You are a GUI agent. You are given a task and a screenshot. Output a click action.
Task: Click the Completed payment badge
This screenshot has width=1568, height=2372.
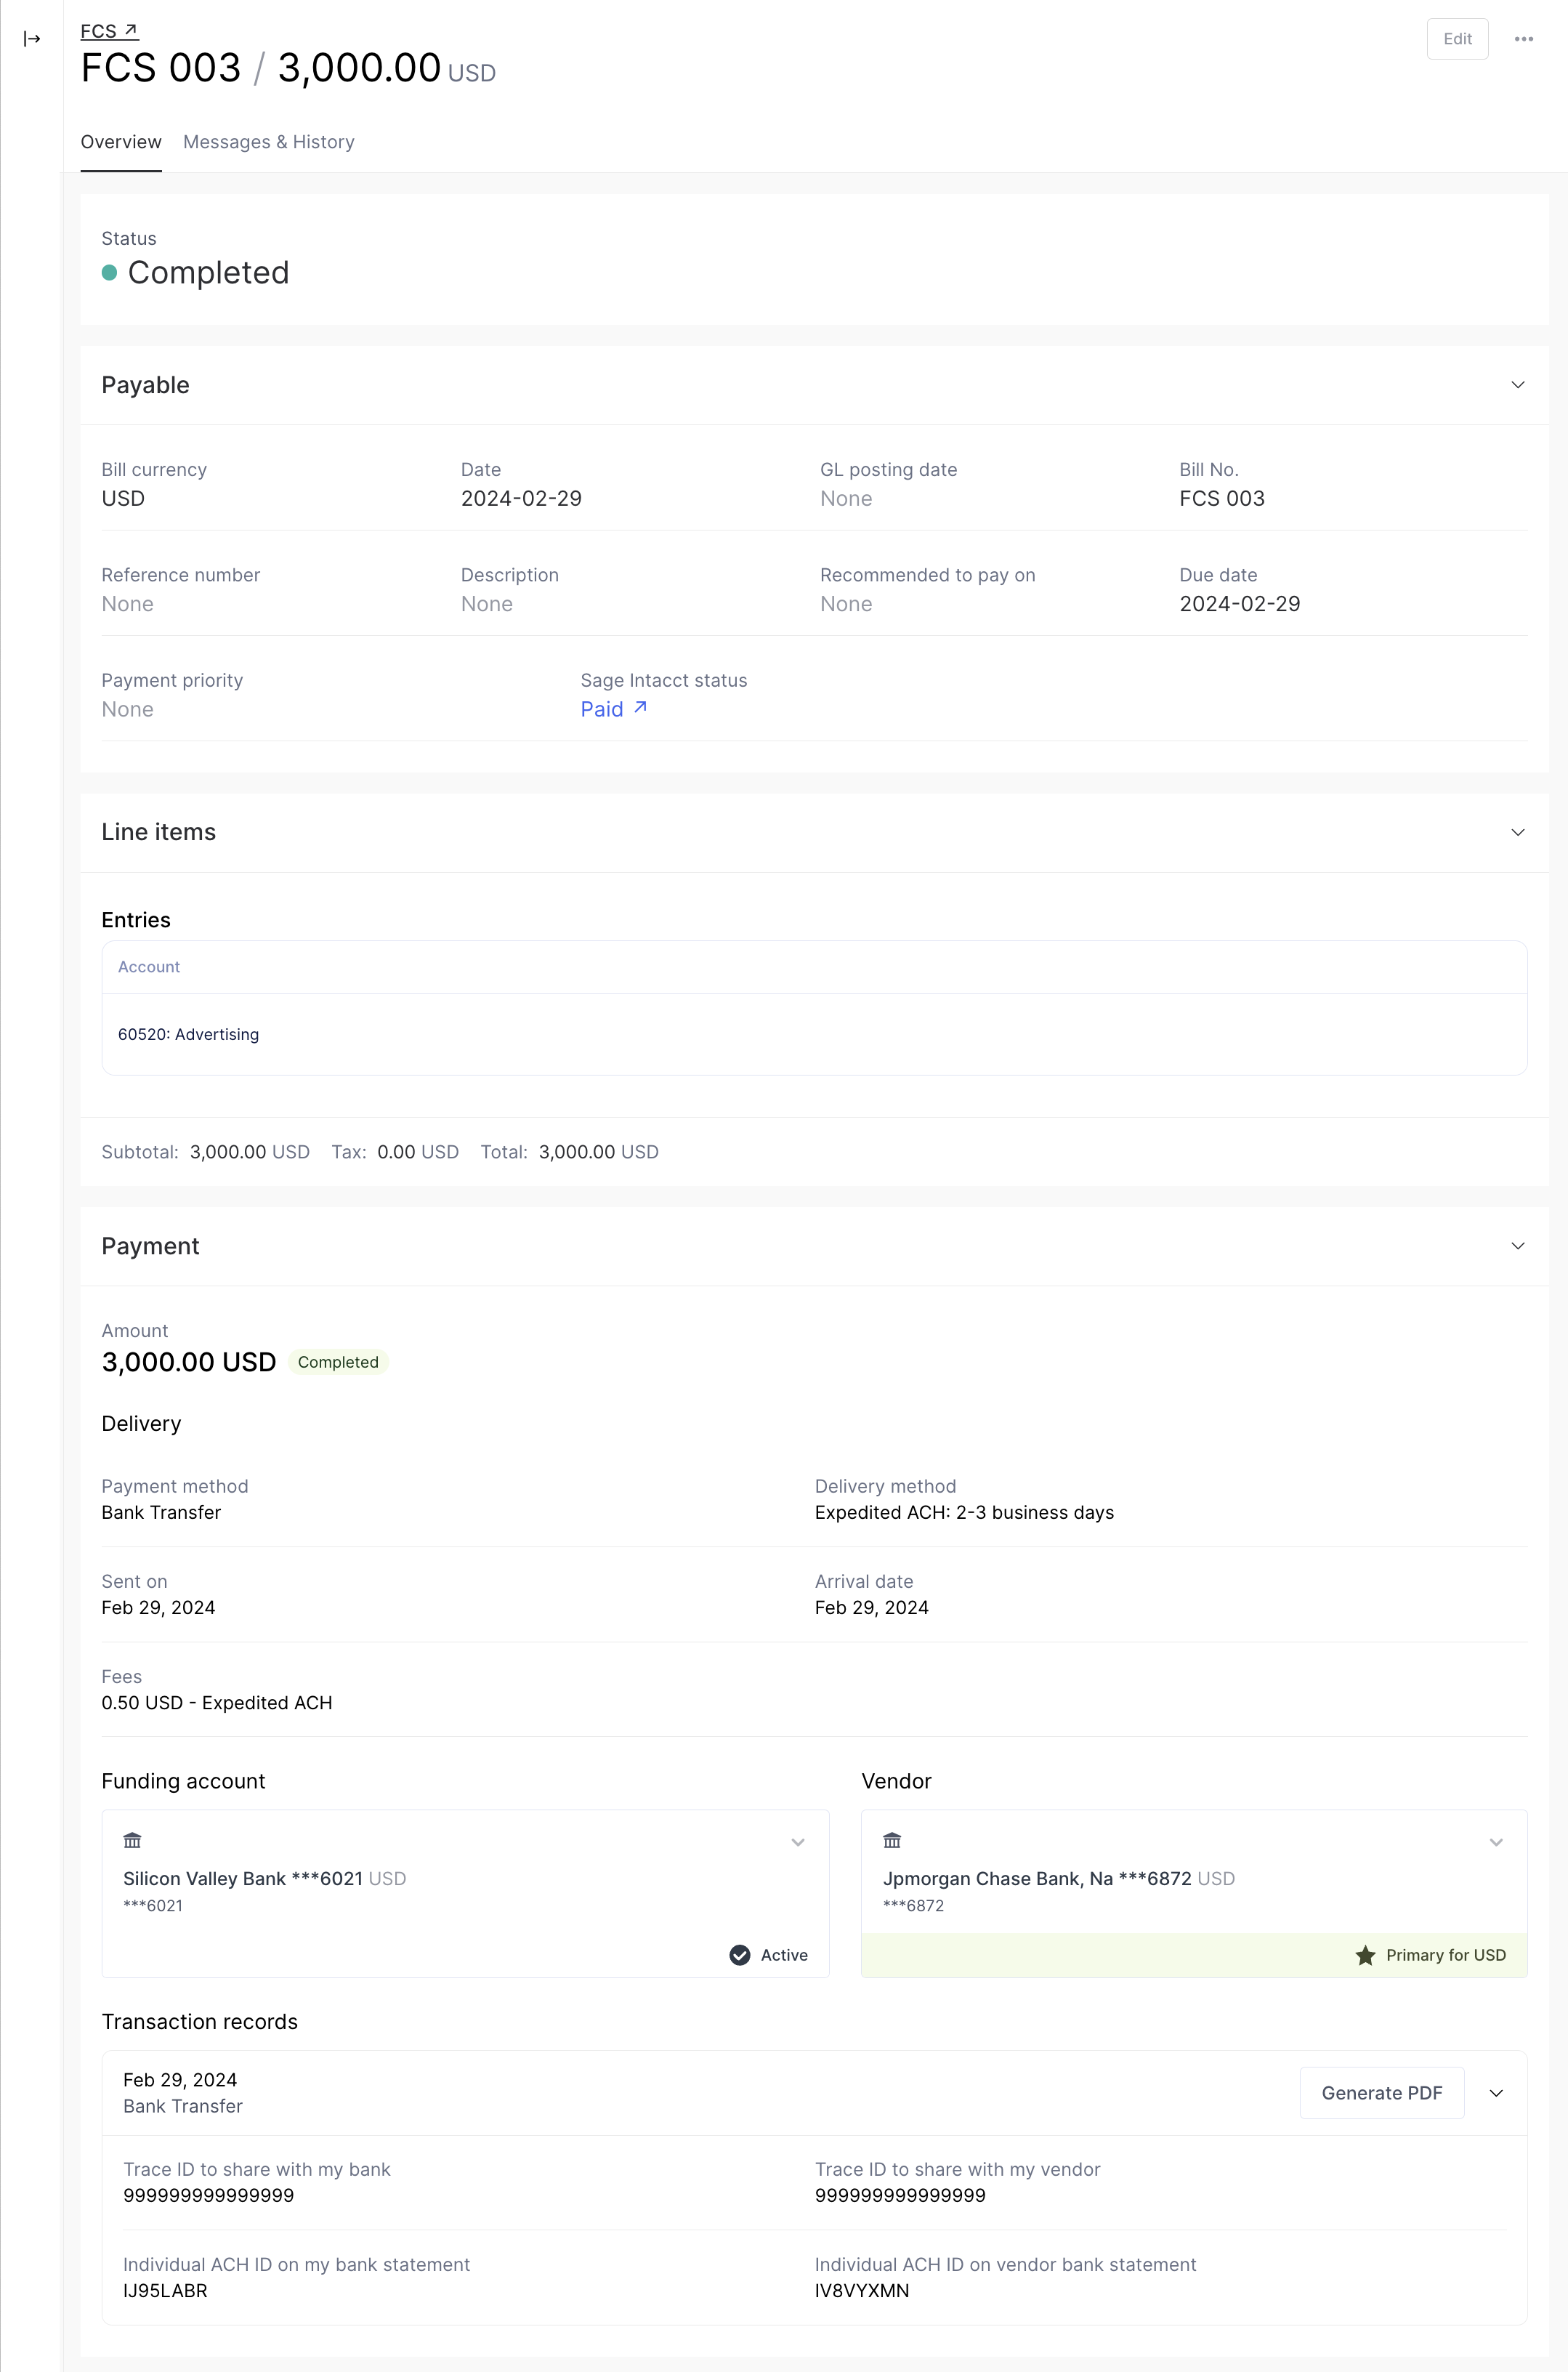pos(338,1362)
